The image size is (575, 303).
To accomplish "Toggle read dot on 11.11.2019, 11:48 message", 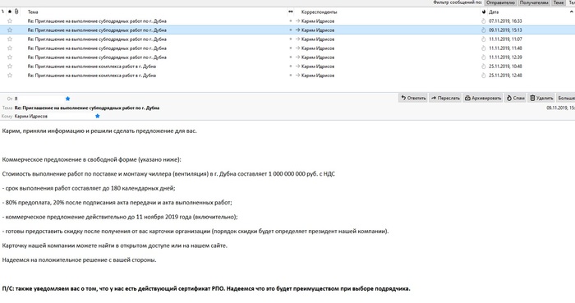I will [291, 48].
